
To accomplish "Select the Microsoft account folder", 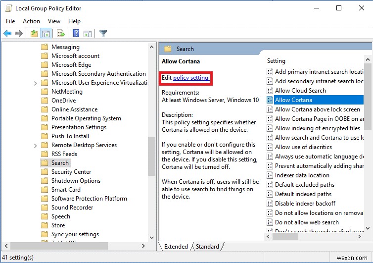I will pos(75,56).
